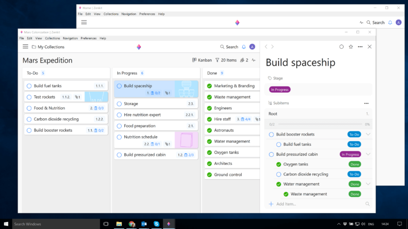
Task: Collapse the Build booster rockets subitem group
Action: pyautogui.click(x=368, y=135)
